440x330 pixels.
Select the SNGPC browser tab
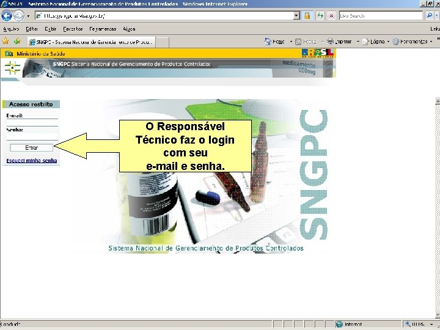pos(91,42)
